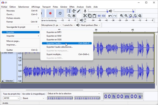The width and height of the screenshot is (158, 105).
Task: Toggle the Loop playback button
Action: coord(60,13)
